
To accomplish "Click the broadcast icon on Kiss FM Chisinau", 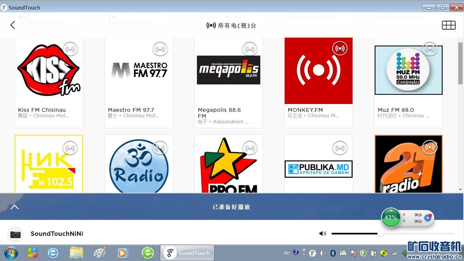I will tap(70, 49).
